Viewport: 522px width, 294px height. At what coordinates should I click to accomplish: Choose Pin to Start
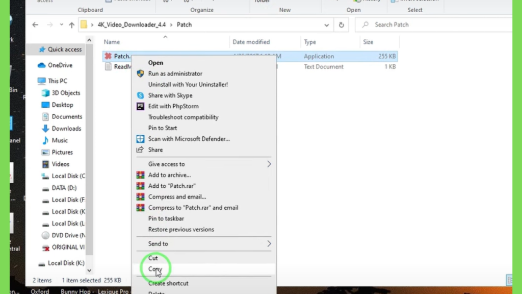(163, 128)
